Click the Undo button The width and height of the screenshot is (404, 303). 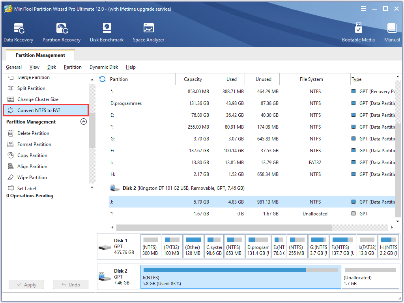(71, 285)
